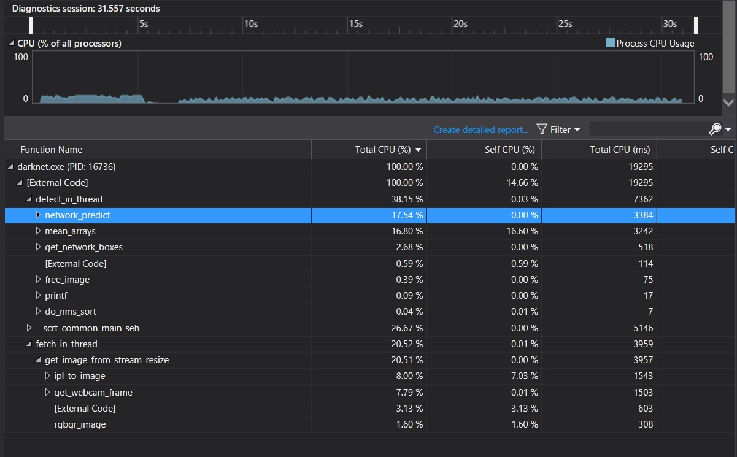Select the darknet.exe (PID: 16736) row
This screenshot has width=737, height=457.
tap(370, 167)
